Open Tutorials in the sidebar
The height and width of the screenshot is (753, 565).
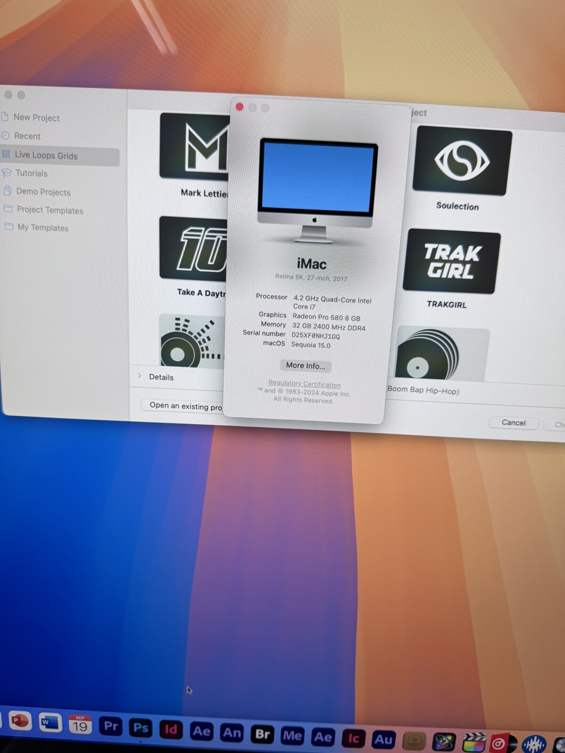coord(31,173)
